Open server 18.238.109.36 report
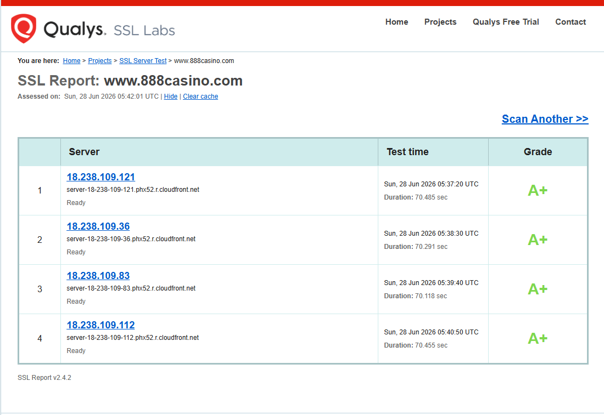 98,226
